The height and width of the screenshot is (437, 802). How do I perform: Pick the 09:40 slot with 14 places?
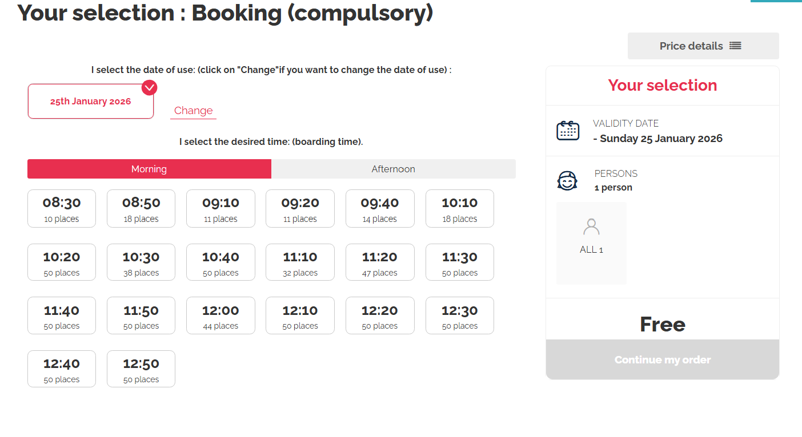pos(380,209)
